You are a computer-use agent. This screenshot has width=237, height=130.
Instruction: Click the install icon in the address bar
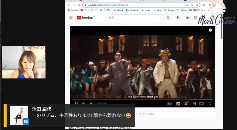click(x=187, y=5)
